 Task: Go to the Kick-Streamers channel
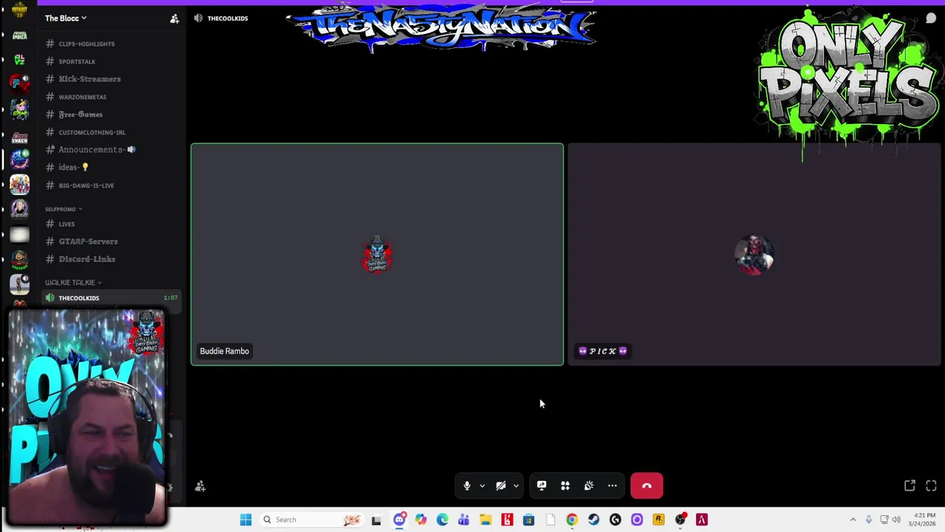89,79
